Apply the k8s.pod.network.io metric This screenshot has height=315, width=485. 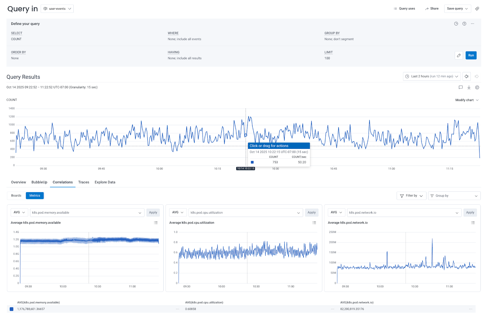(x=470, y=212)
